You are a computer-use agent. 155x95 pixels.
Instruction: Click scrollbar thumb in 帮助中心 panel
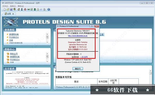point(47,56)
